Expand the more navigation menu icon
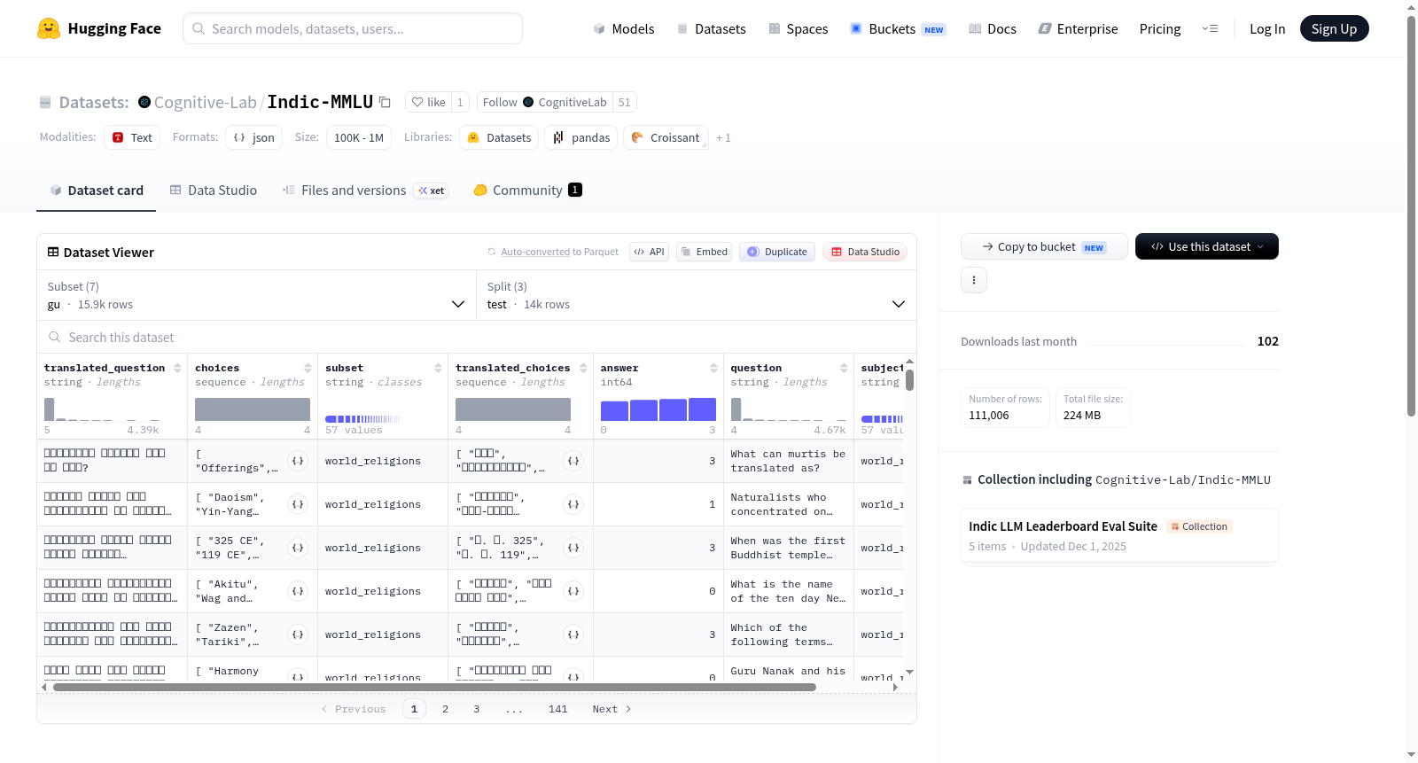The height and width of the screenshot is (763, 1418). click(1210, 28)
